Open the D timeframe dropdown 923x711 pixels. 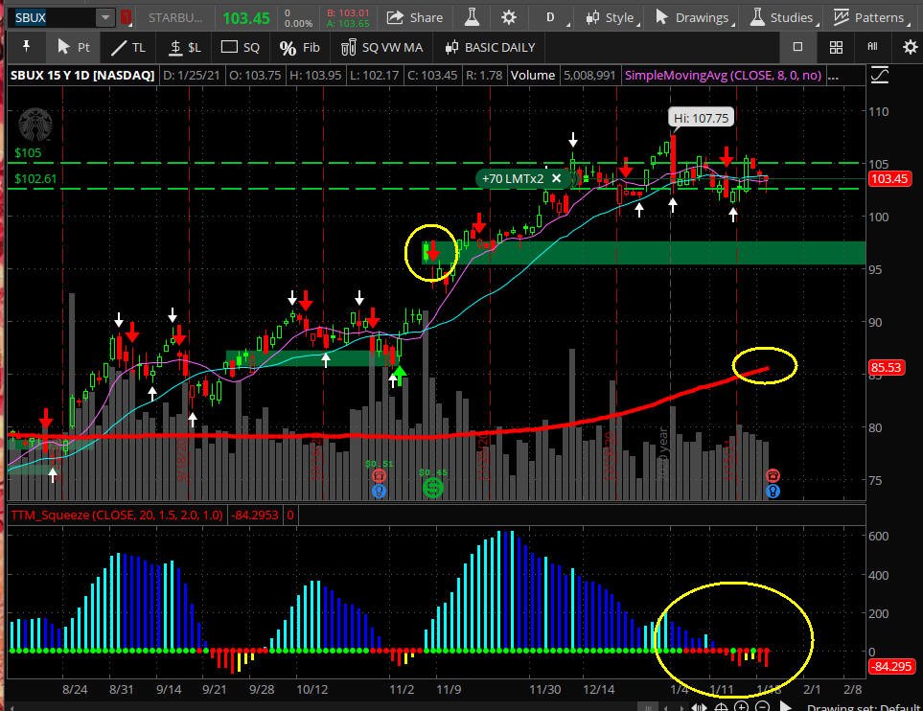pos(554,17)
